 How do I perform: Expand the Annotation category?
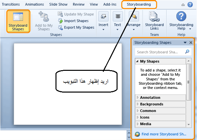[x=160, y=98]
